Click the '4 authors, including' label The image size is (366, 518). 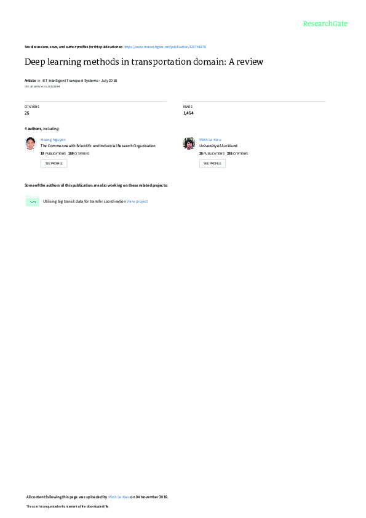(42, 129)
